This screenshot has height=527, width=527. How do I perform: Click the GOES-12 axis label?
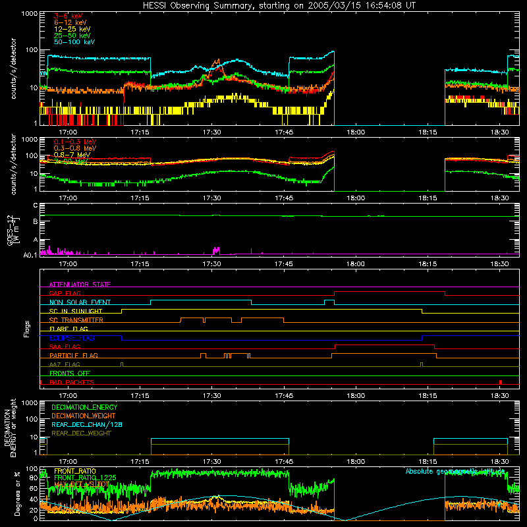tap(13, 231)
